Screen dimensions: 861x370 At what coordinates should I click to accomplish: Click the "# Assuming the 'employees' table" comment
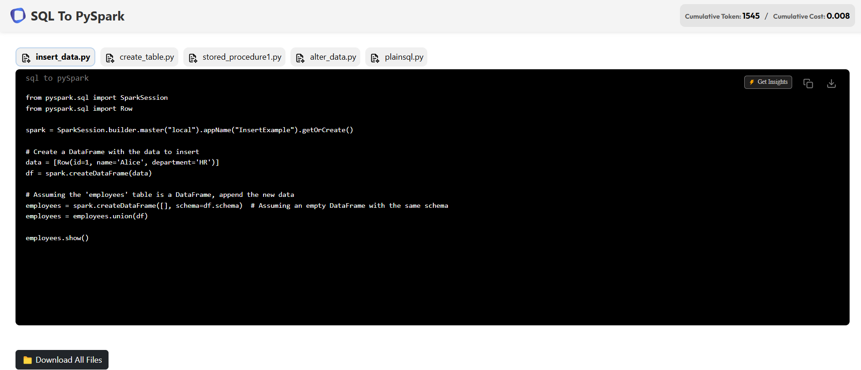coord(160,195)
